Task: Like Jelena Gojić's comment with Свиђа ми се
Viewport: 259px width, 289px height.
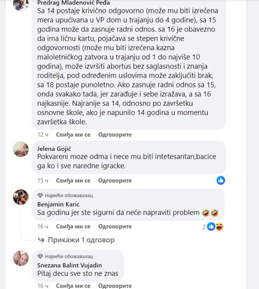Action: pyautogui.click(x=73, y=180)
